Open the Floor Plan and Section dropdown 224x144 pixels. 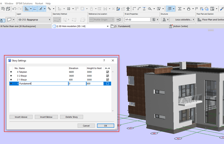211,20
